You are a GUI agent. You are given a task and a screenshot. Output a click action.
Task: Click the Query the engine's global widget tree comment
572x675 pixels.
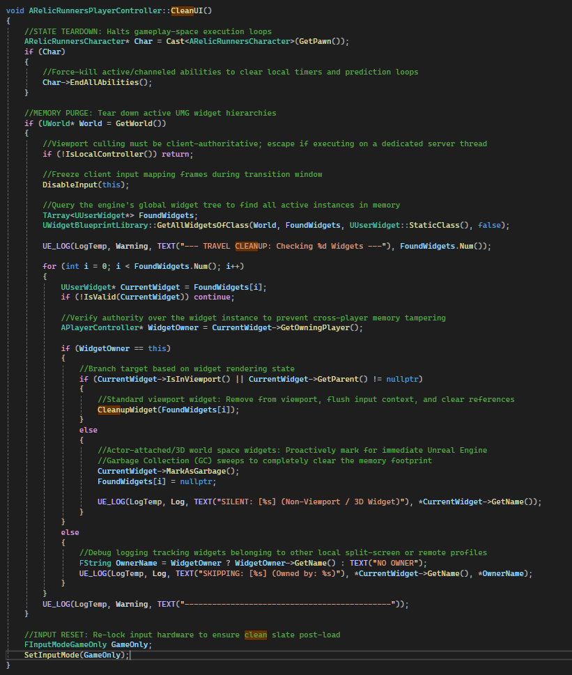222,205
